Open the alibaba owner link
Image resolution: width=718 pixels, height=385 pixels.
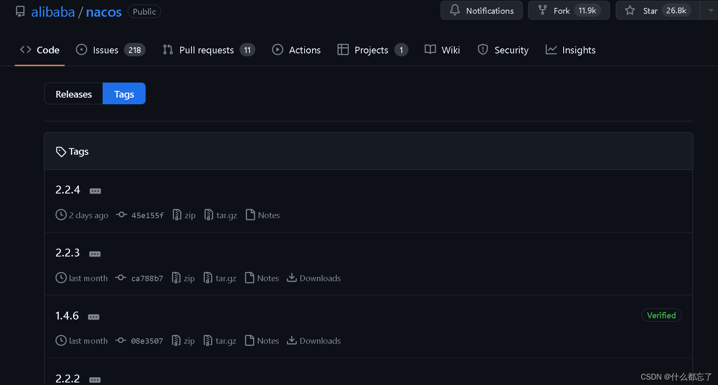pyautogui.click(x=53, y=12)
